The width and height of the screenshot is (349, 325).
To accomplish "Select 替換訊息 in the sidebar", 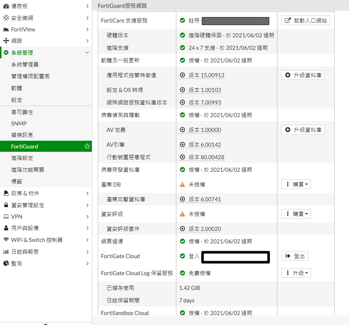I will coord(22,135).
